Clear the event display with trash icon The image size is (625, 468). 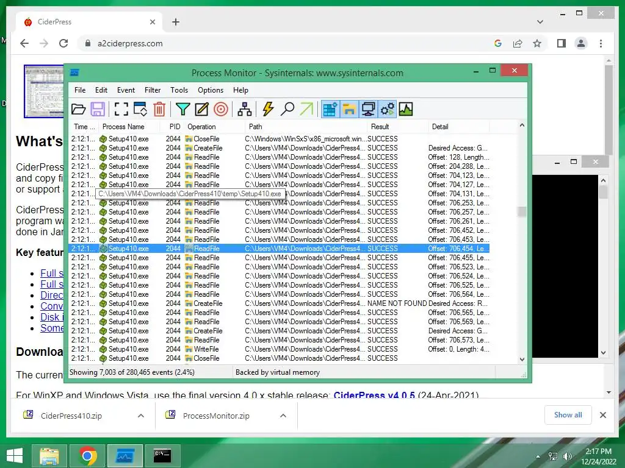point(159,109)
